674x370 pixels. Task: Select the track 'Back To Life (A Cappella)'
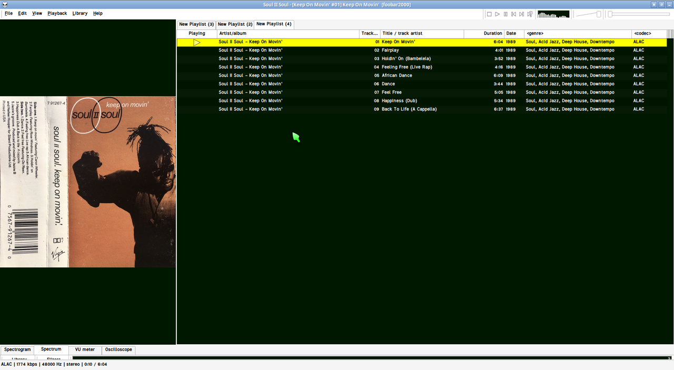pos(422,109)
